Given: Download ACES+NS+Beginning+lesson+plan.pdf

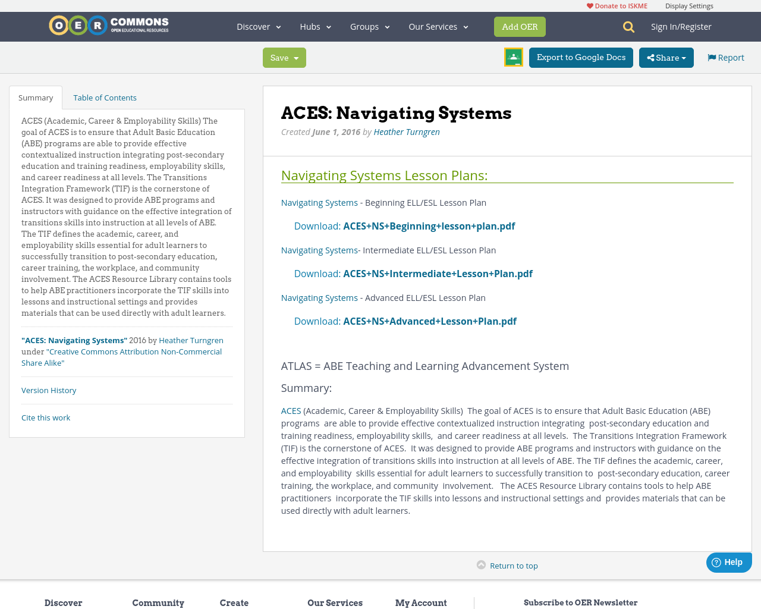Looking at the screenshot, I should point(429,225).
